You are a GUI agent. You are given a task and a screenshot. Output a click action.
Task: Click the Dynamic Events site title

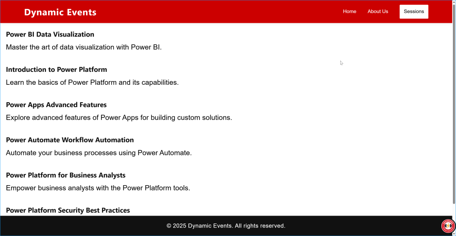[x=60, y=12]
